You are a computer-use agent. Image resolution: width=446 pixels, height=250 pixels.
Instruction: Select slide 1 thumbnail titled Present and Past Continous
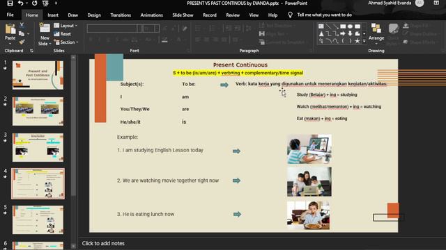click(x=38, y=75)
